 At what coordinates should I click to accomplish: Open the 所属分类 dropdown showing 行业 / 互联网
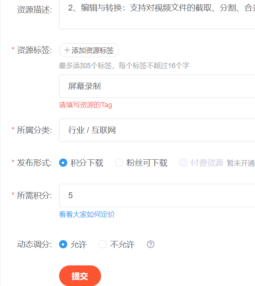pyautogui.click(x=157, y=130)
